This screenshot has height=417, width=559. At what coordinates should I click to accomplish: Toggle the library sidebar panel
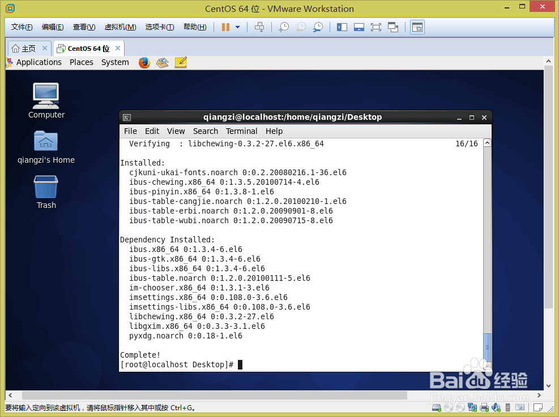click(342, 27)
